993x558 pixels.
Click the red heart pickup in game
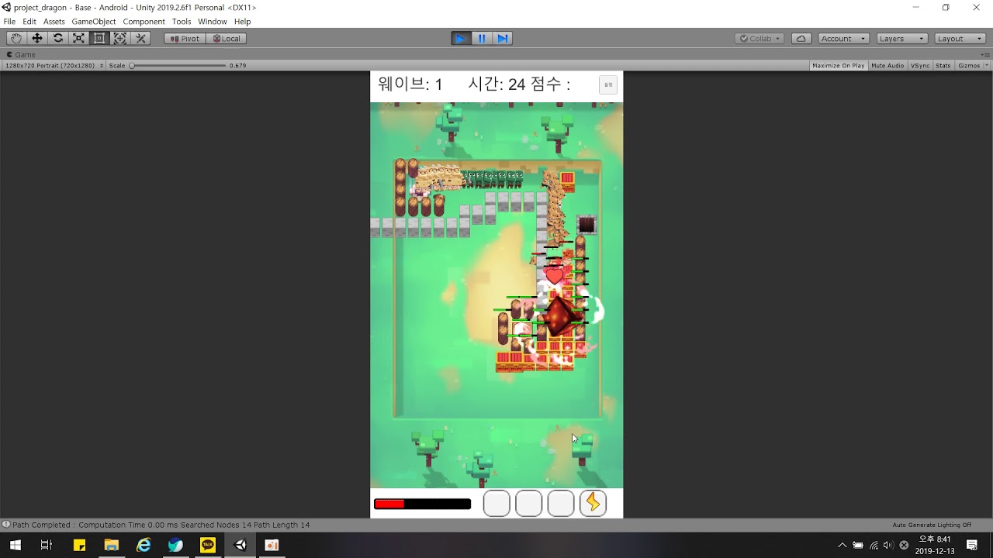pyautogui.click(x=554, y=275)
